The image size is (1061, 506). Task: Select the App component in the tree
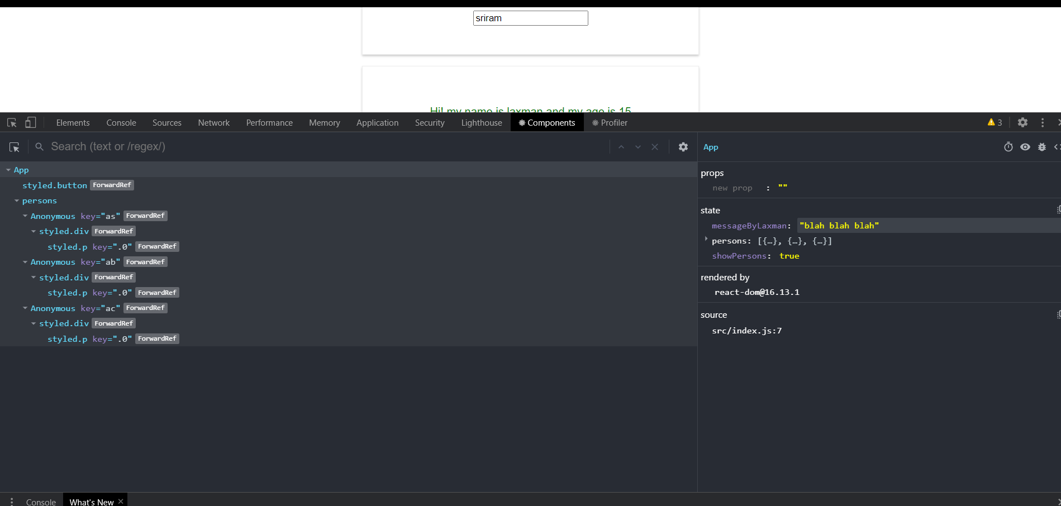tap(21, 170)
